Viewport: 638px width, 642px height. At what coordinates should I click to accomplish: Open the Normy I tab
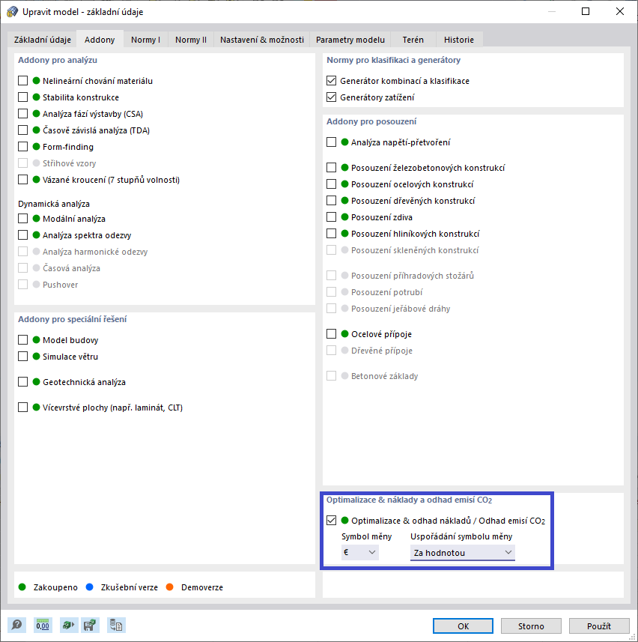tap(146, 40)
